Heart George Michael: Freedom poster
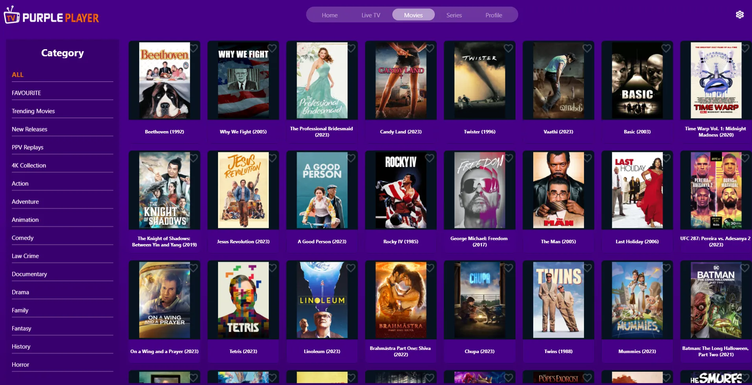This screenshot has width=752, height=385. [x=508, y=158]
